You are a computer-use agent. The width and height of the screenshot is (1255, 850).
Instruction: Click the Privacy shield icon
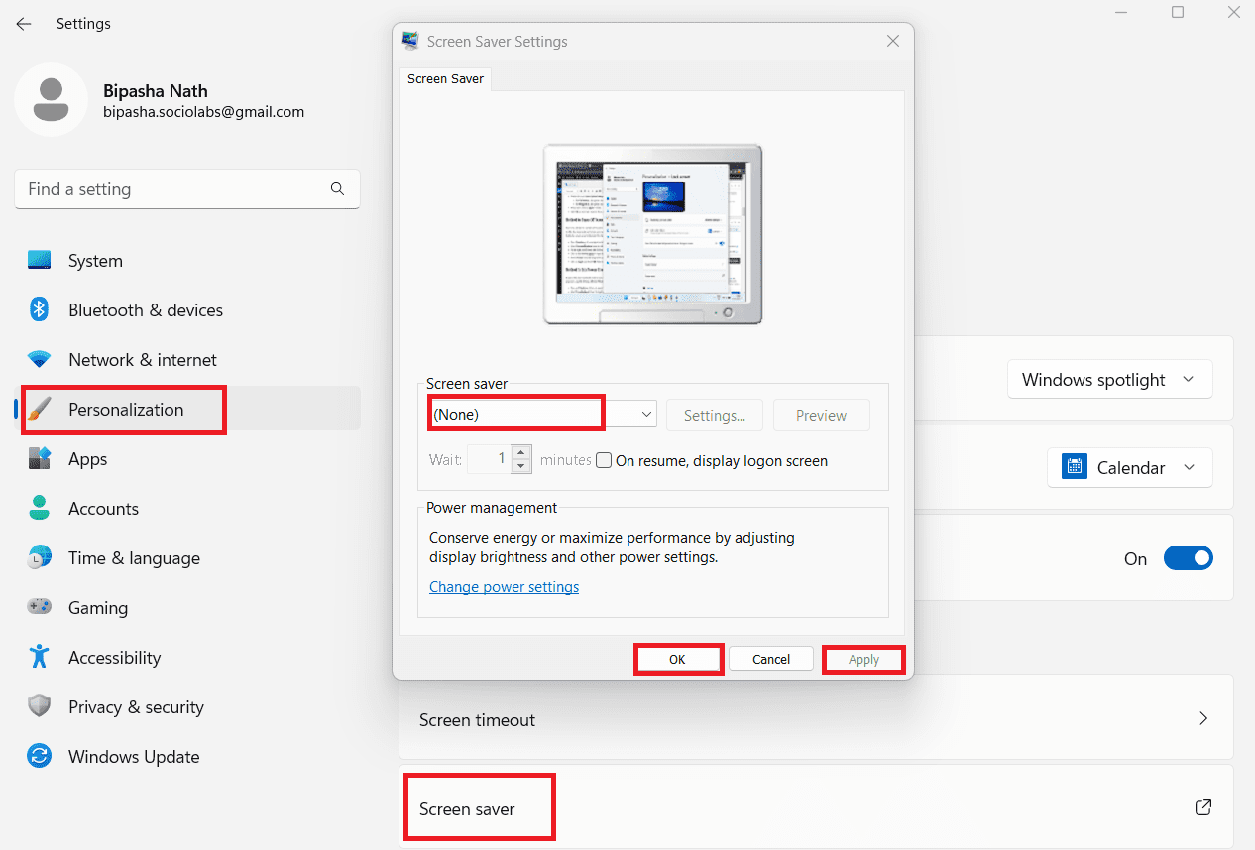click(40, 706)
